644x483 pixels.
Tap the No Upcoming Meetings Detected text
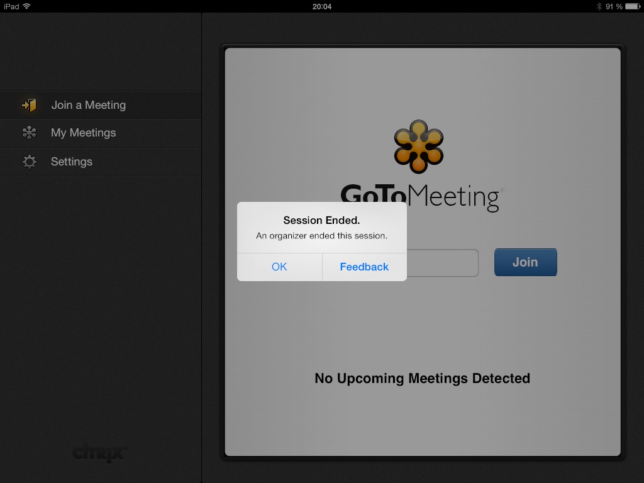[x=422, y=378]
